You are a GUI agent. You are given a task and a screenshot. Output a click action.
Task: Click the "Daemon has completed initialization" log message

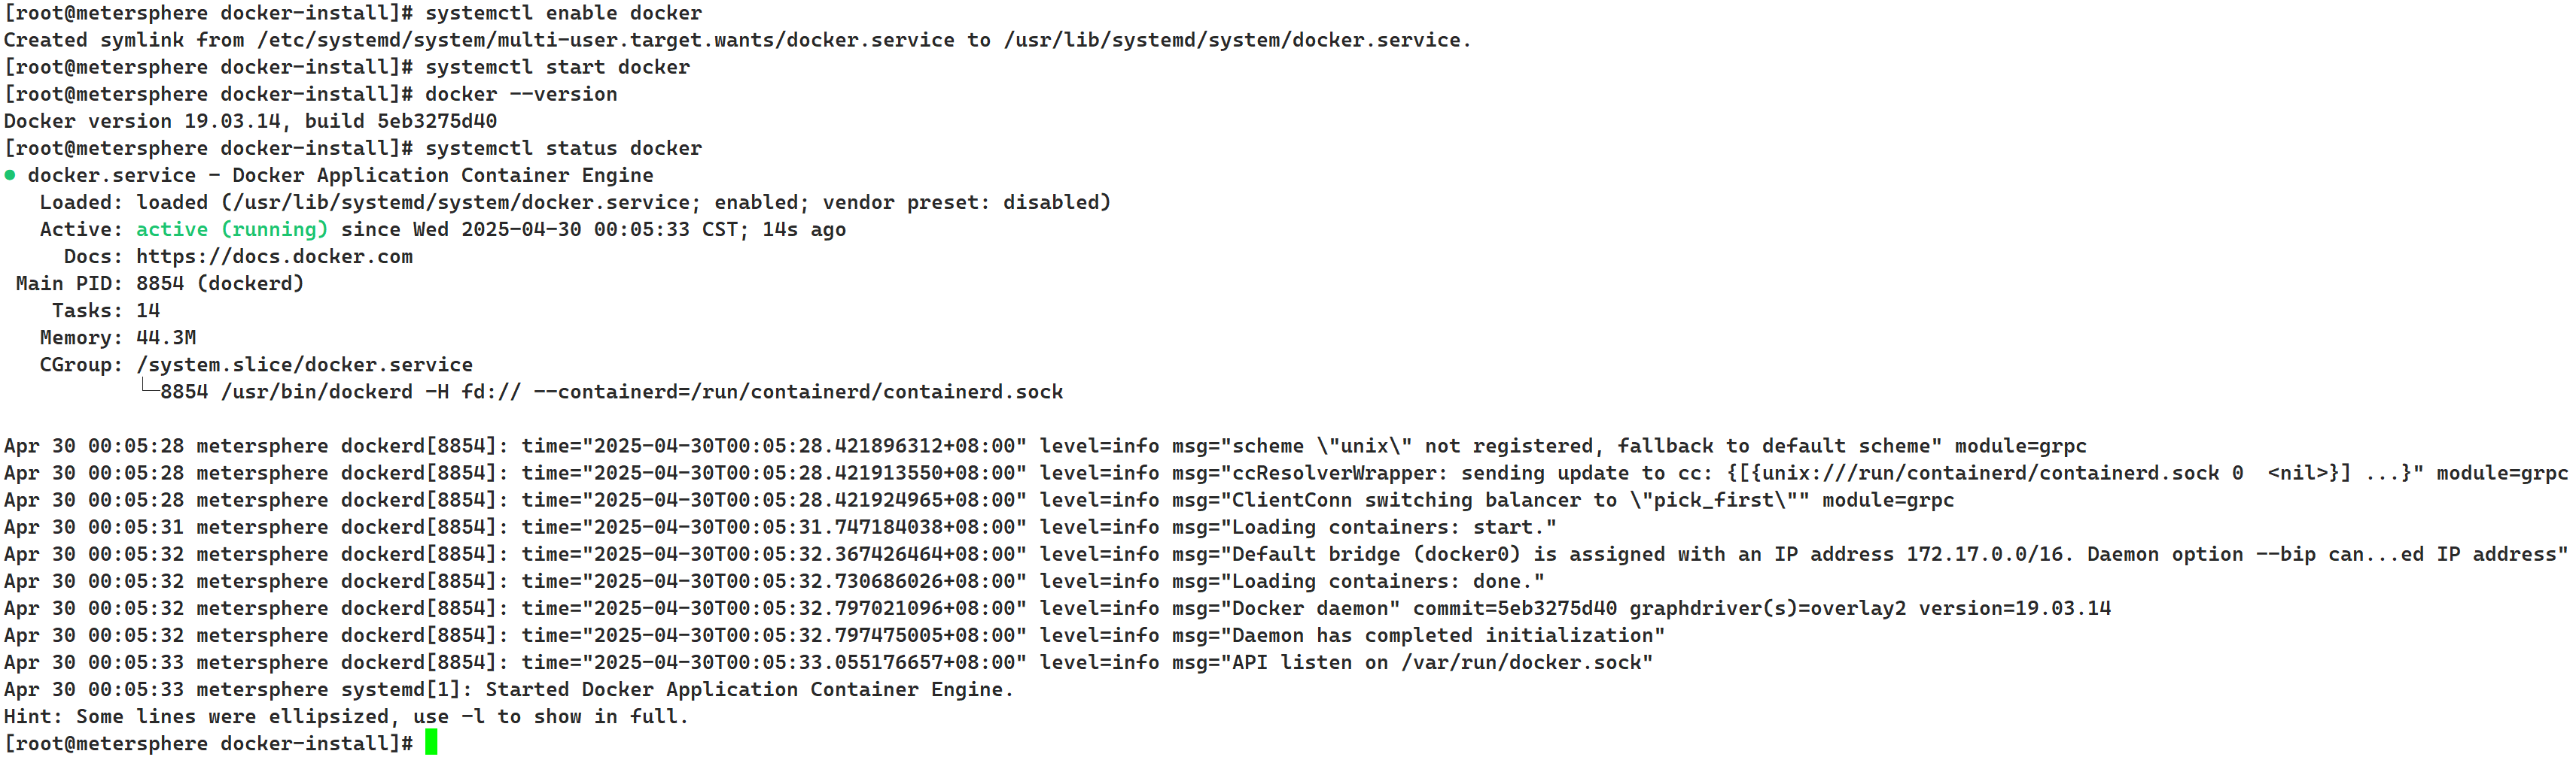1447,635
